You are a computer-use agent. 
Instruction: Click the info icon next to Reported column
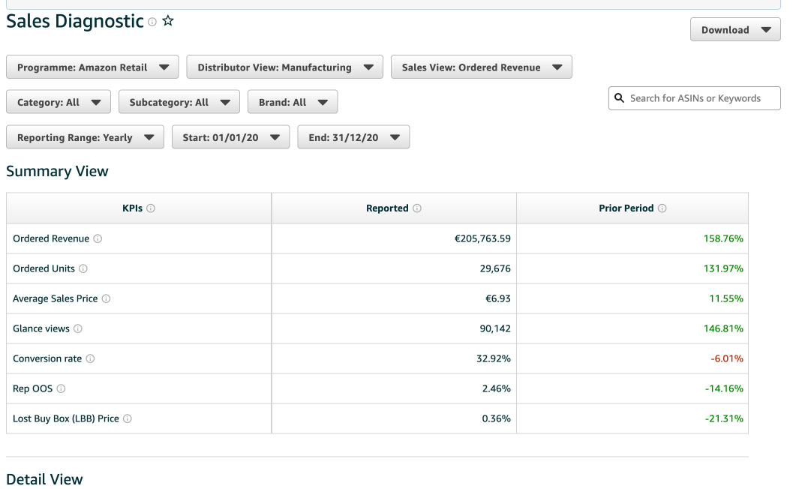[416, 208]
